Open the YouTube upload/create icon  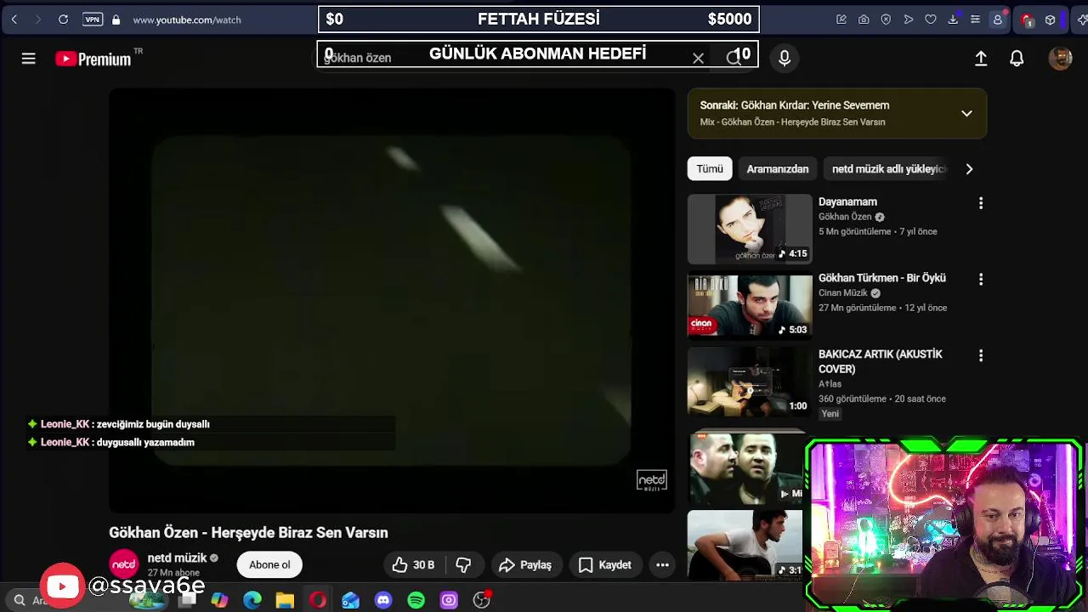click(x=981, y=58)
